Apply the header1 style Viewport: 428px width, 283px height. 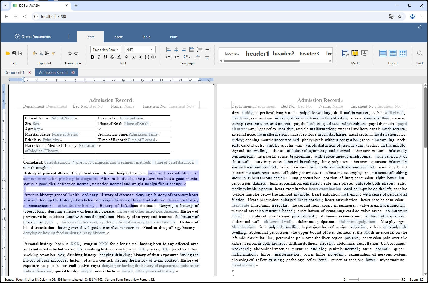pyautogui.click(x=257, y=53)
